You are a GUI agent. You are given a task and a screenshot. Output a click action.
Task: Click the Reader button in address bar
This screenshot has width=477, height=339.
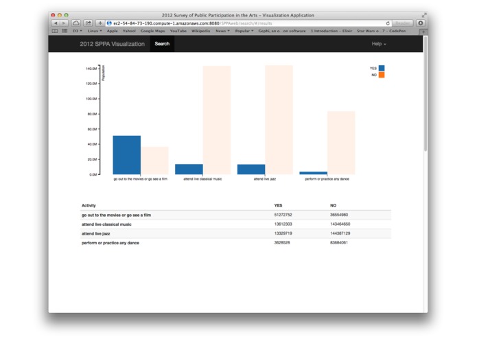coord(402,23)
